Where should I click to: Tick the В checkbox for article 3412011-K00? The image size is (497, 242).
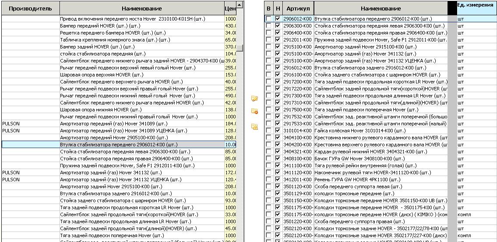[268, 180]
